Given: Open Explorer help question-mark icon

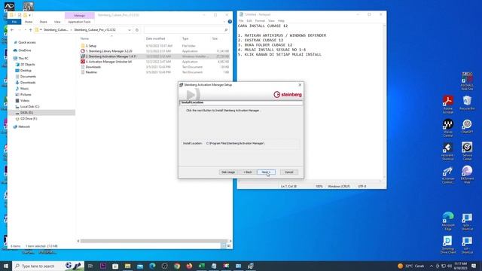Looking at the screenshot, I should 230,22.
